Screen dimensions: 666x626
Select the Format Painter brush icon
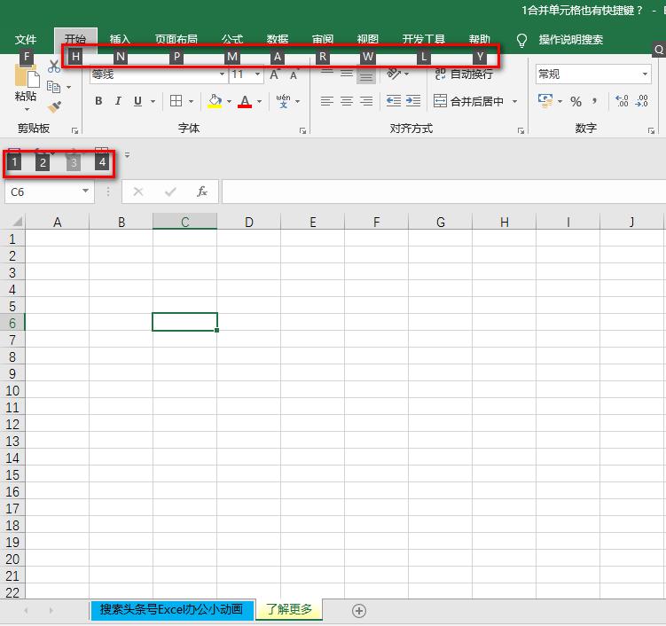point(54,107)
